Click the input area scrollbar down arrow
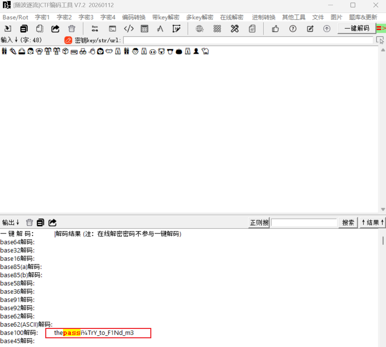 coord(383,209)
